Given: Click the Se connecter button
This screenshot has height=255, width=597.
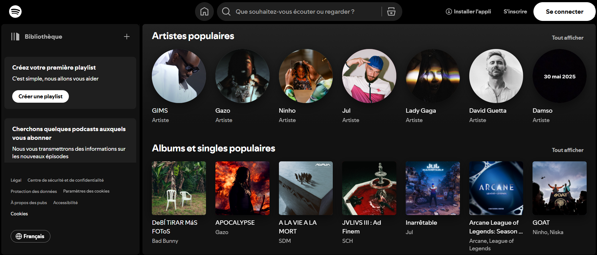Looking at the screenshot, I should point(564,12).
